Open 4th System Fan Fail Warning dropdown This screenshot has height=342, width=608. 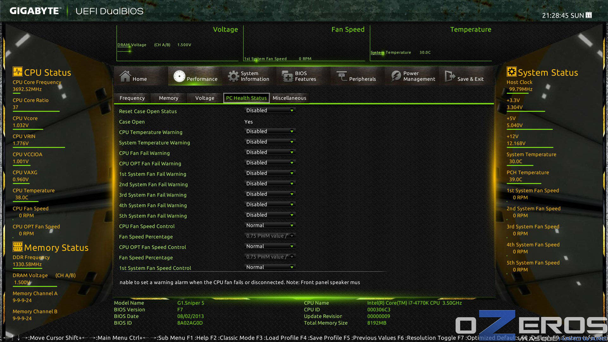[270, 205]
